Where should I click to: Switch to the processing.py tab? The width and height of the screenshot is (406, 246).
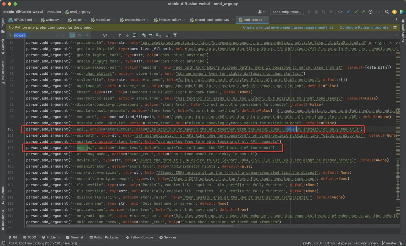pos(135,20)
